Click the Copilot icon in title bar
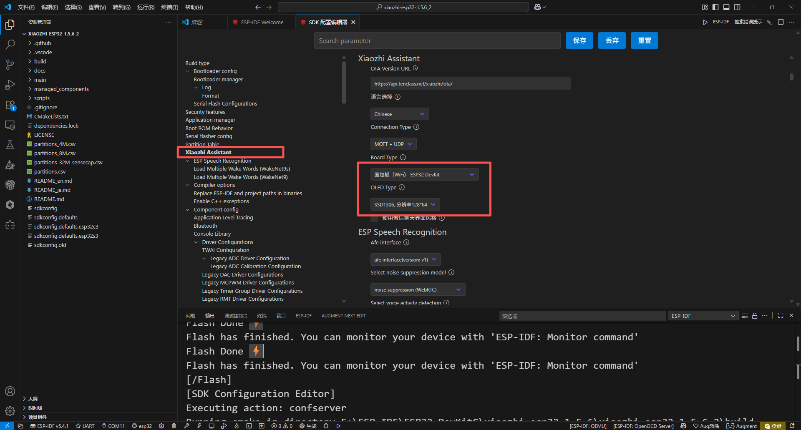The height and width of the screenshot is (430, 801). 538,7
